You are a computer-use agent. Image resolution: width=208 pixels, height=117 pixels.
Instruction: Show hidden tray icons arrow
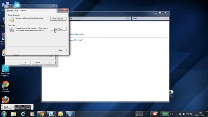(176, 114)
